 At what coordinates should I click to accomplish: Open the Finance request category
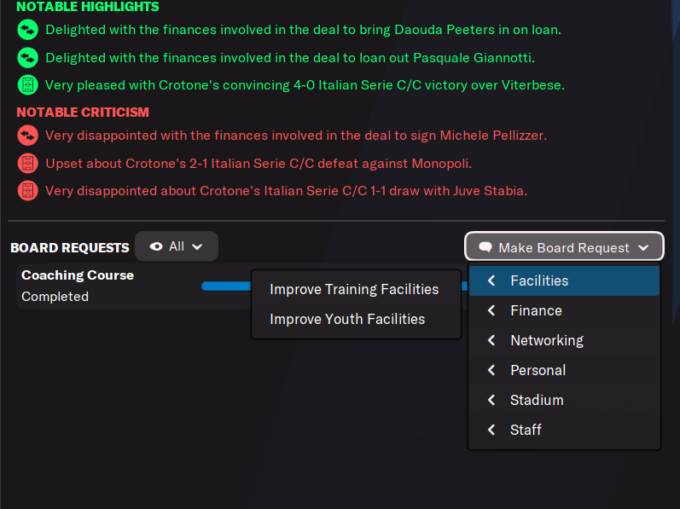click(536, 310)
